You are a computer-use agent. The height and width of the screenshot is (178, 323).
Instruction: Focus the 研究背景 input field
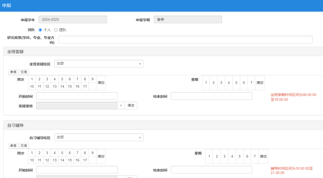185,40
